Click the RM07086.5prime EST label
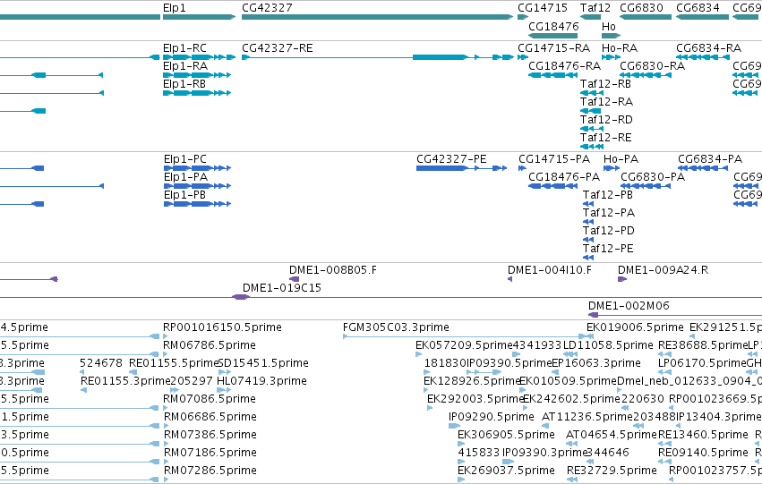 click(x=210, y=400)
